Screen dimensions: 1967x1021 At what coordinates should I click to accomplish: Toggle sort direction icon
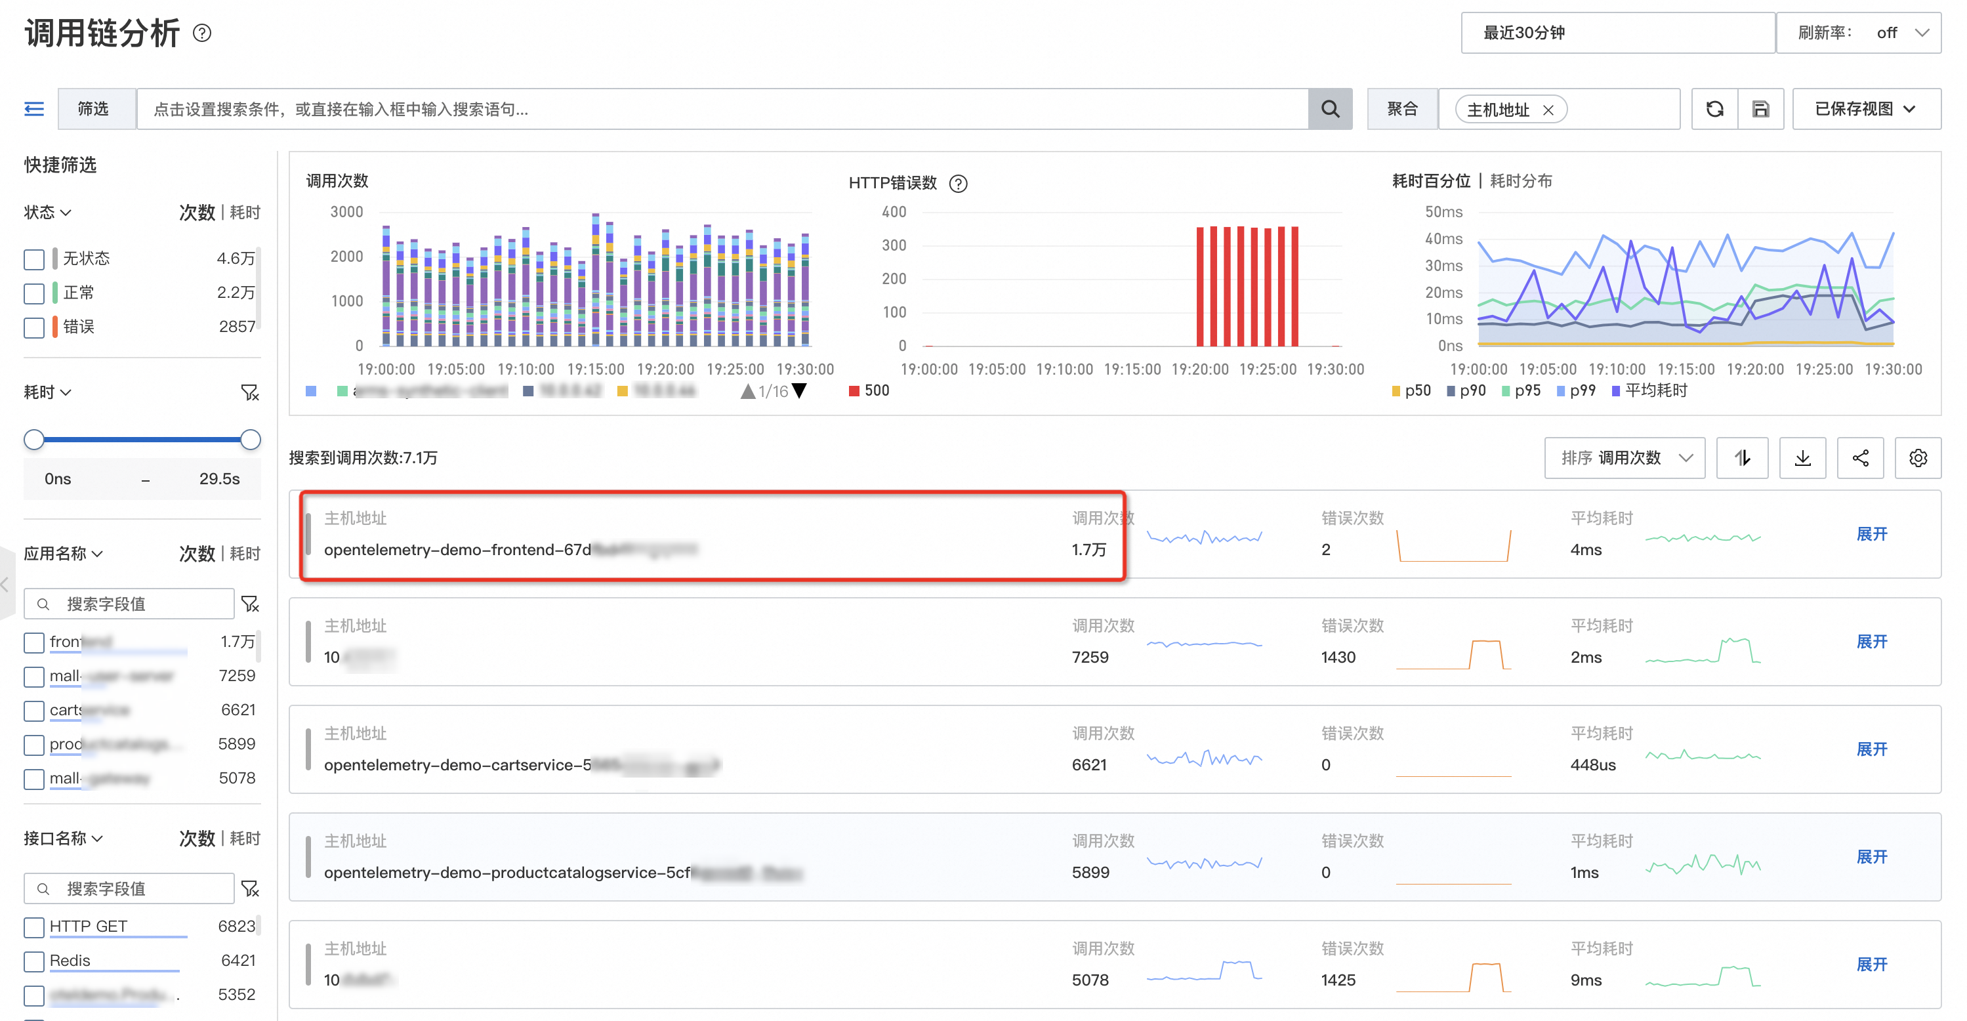1742,457
